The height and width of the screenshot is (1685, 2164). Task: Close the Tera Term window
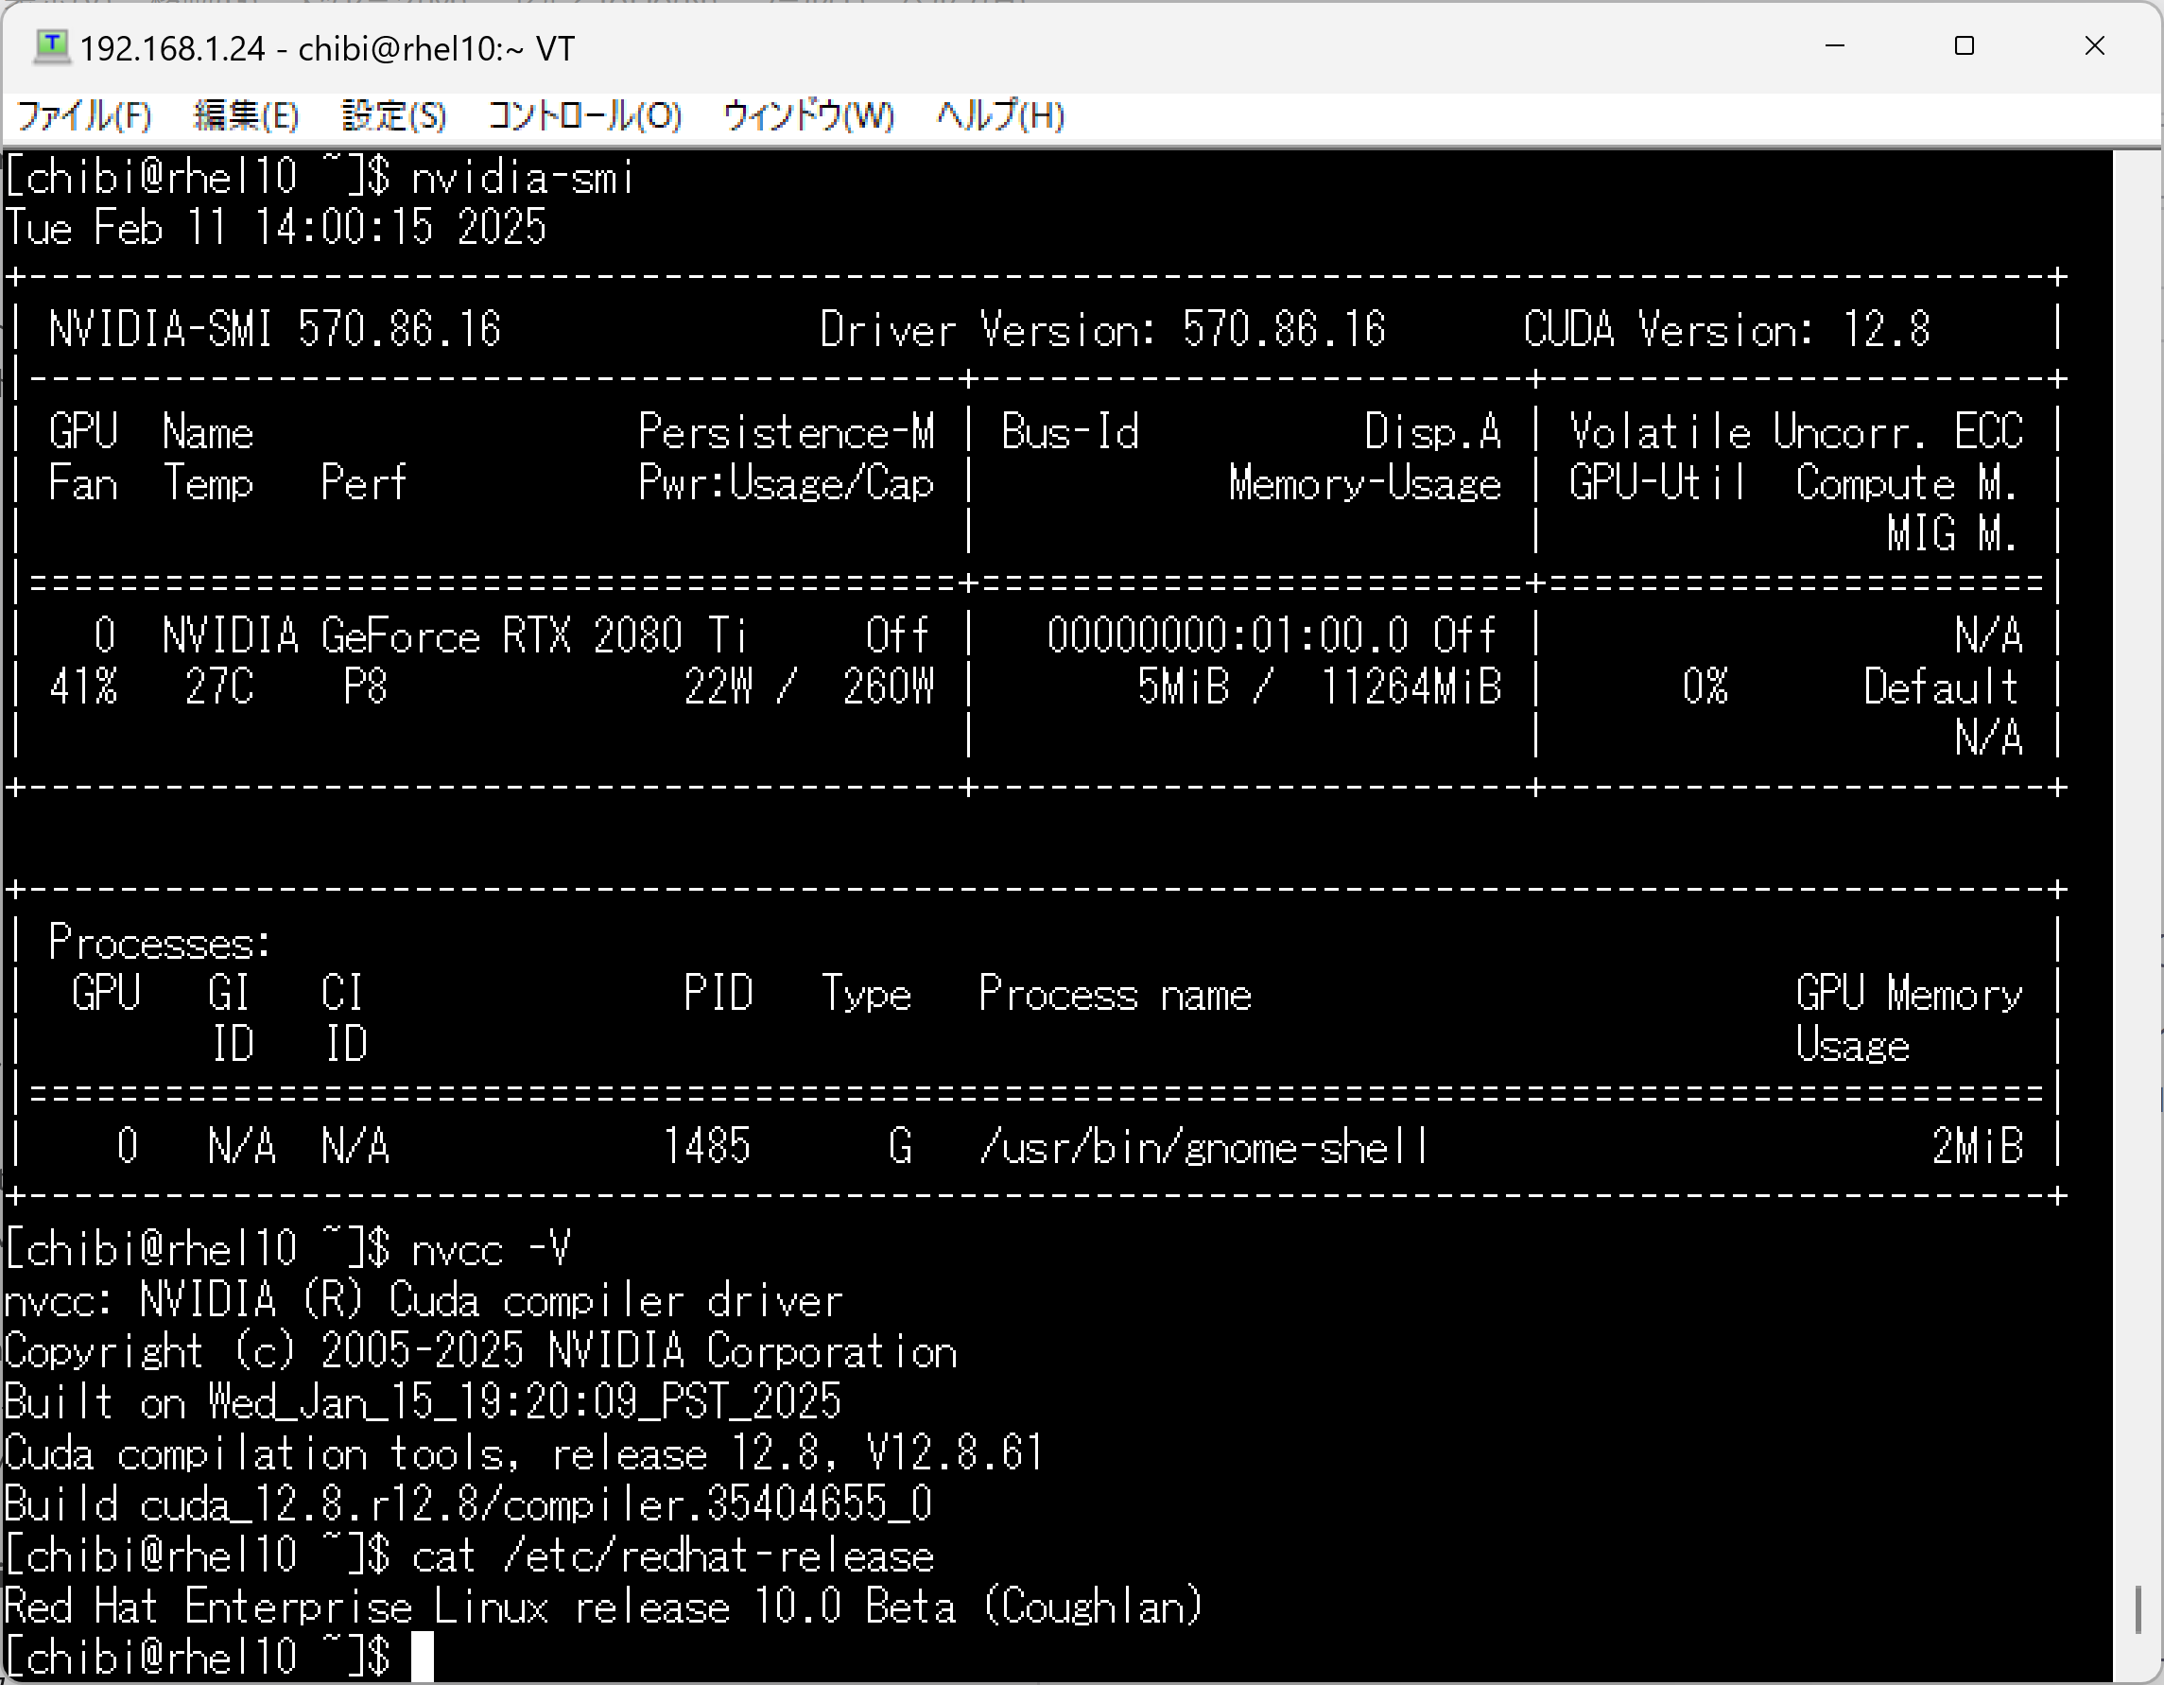pos(2094,46)
